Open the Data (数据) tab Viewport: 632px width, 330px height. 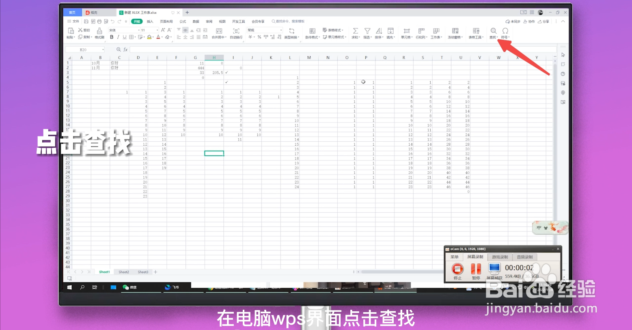(196, 22)
